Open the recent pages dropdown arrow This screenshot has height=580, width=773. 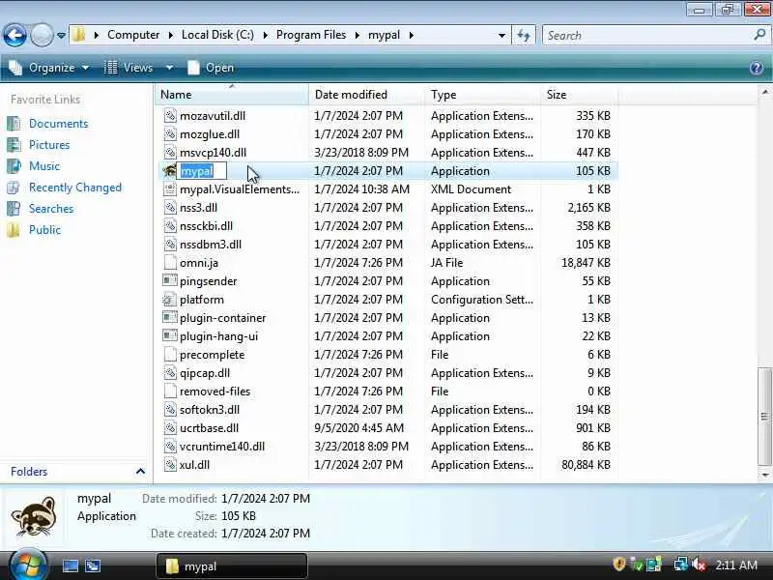61,36
